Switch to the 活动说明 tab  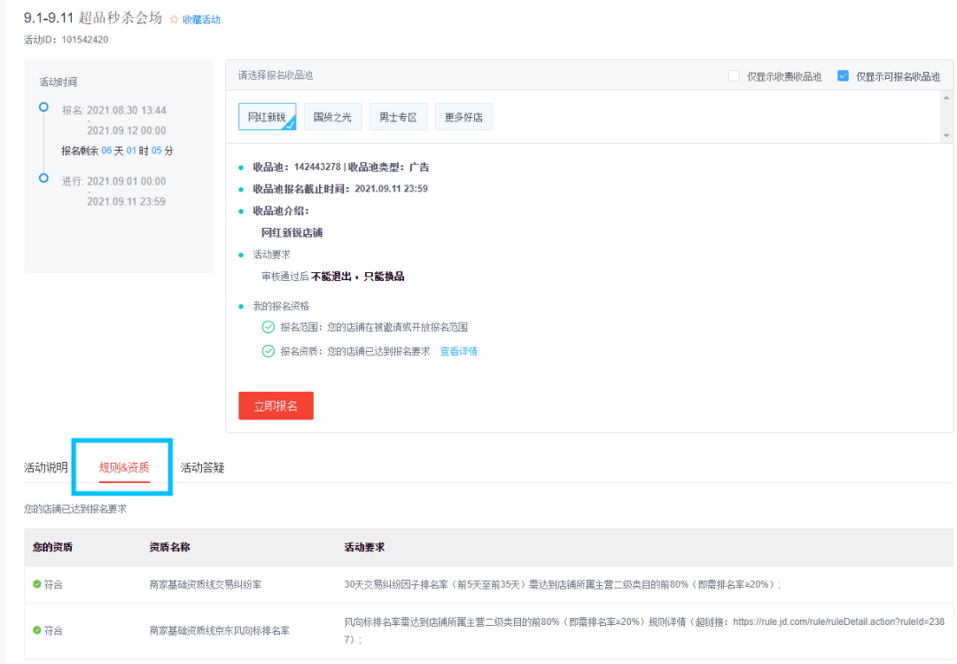pyautogui.click(x=46, y=467)
